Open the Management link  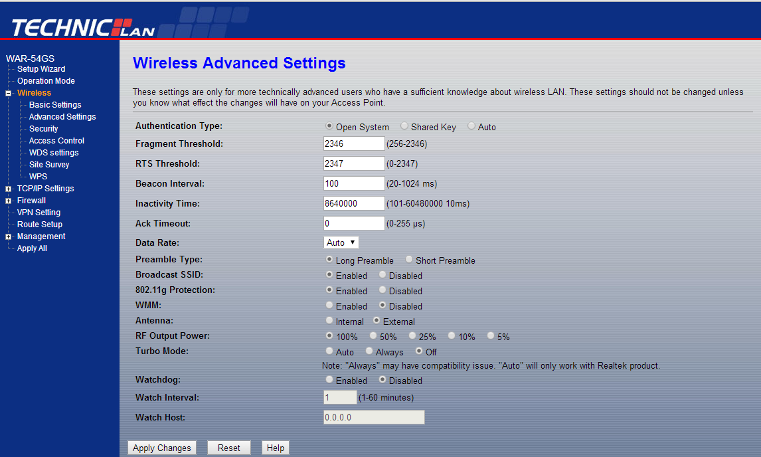[x=41, y=236]
